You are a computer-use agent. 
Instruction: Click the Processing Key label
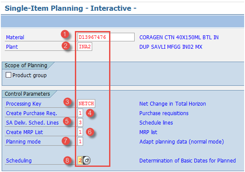24,103
